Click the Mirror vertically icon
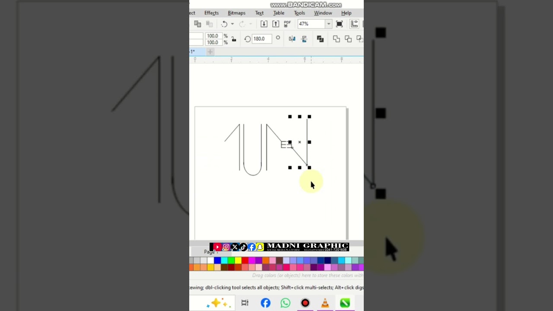Screen dimensions: 553x311 pyautogui.click(x=304, y=39)
